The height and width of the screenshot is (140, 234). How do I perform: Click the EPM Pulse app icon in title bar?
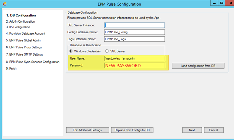coord(4,4)
